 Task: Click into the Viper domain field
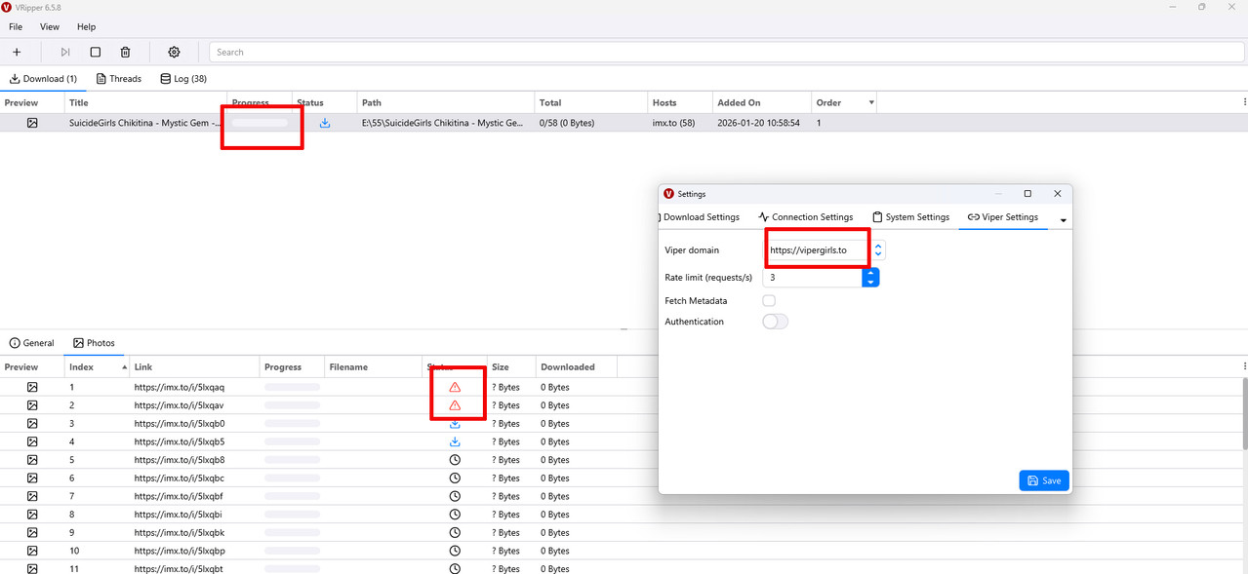(x=816, y=250)
